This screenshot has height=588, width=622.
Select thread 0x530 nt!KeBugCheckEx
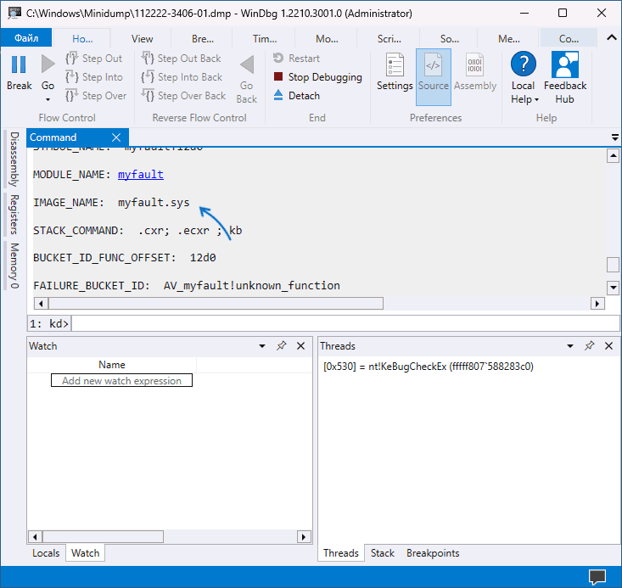(x=429, y=367)
